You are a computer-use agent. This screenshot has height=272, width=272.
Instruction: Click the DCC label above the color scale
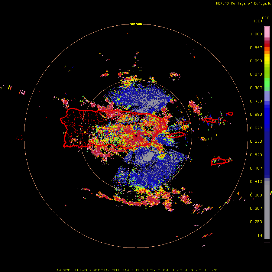click(266, 18)
